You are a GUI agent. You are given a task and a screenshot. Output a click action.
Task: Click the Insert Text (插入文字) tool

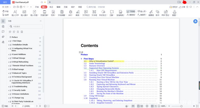pos(15,13)
